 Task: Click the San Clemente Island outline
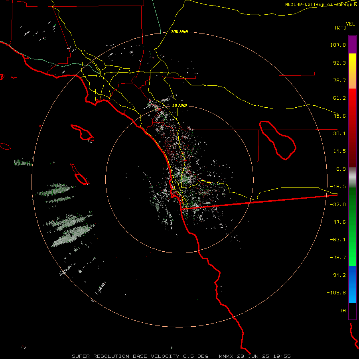click(x=79, y=174)
